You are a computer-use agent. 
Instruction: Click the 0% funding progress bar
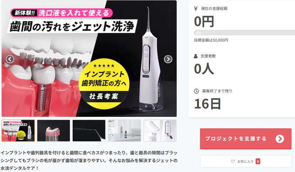(244, 33)
